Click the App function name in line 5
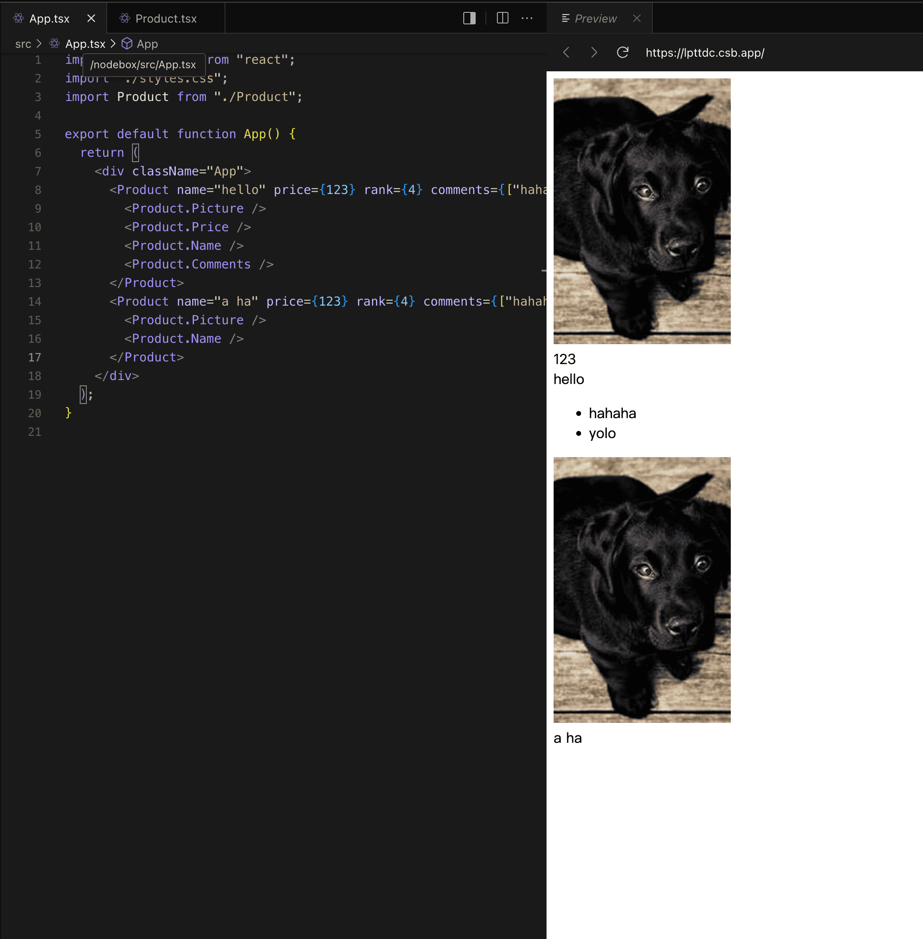The width and height of the screenshot is (923, 939). 255,134
